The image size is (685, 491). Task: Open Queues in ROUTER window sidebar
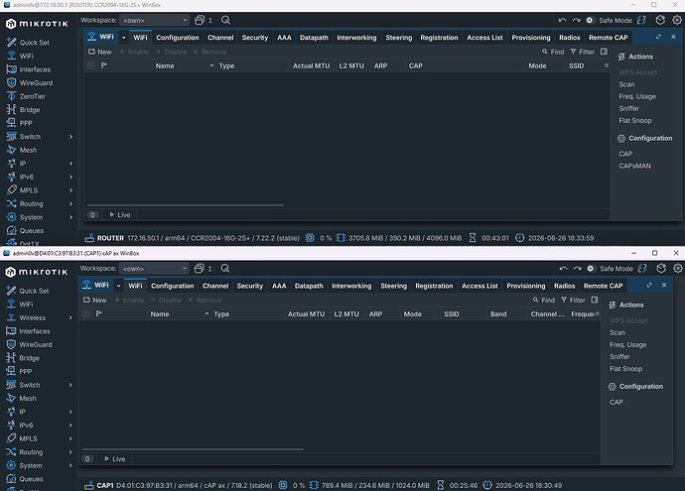[25, 230]
